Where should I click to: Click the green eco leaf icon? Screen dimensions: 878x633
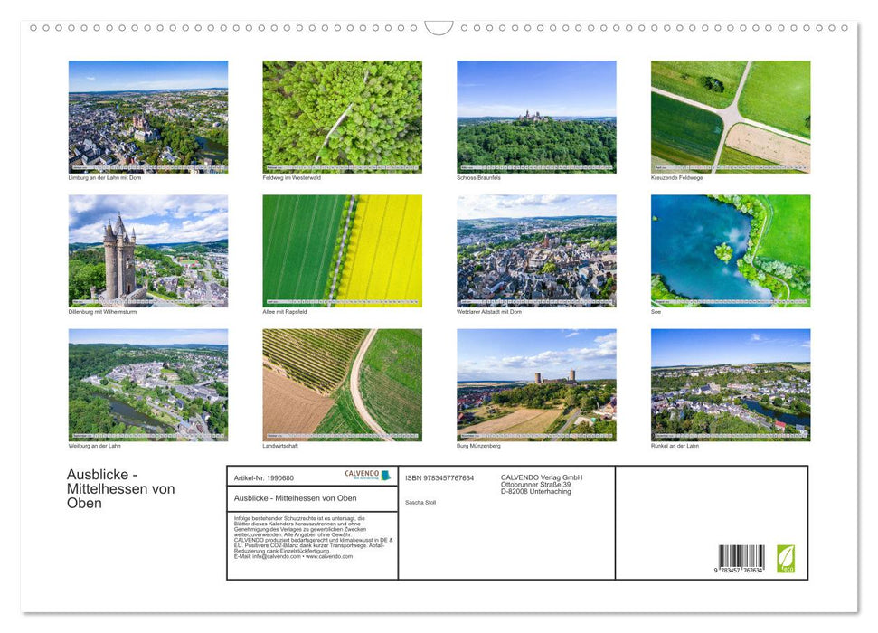tap(786, 559)
